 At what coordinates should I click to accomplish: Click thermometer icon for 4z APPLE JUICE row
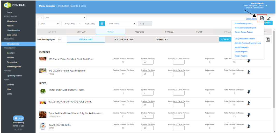pos(249,126)
